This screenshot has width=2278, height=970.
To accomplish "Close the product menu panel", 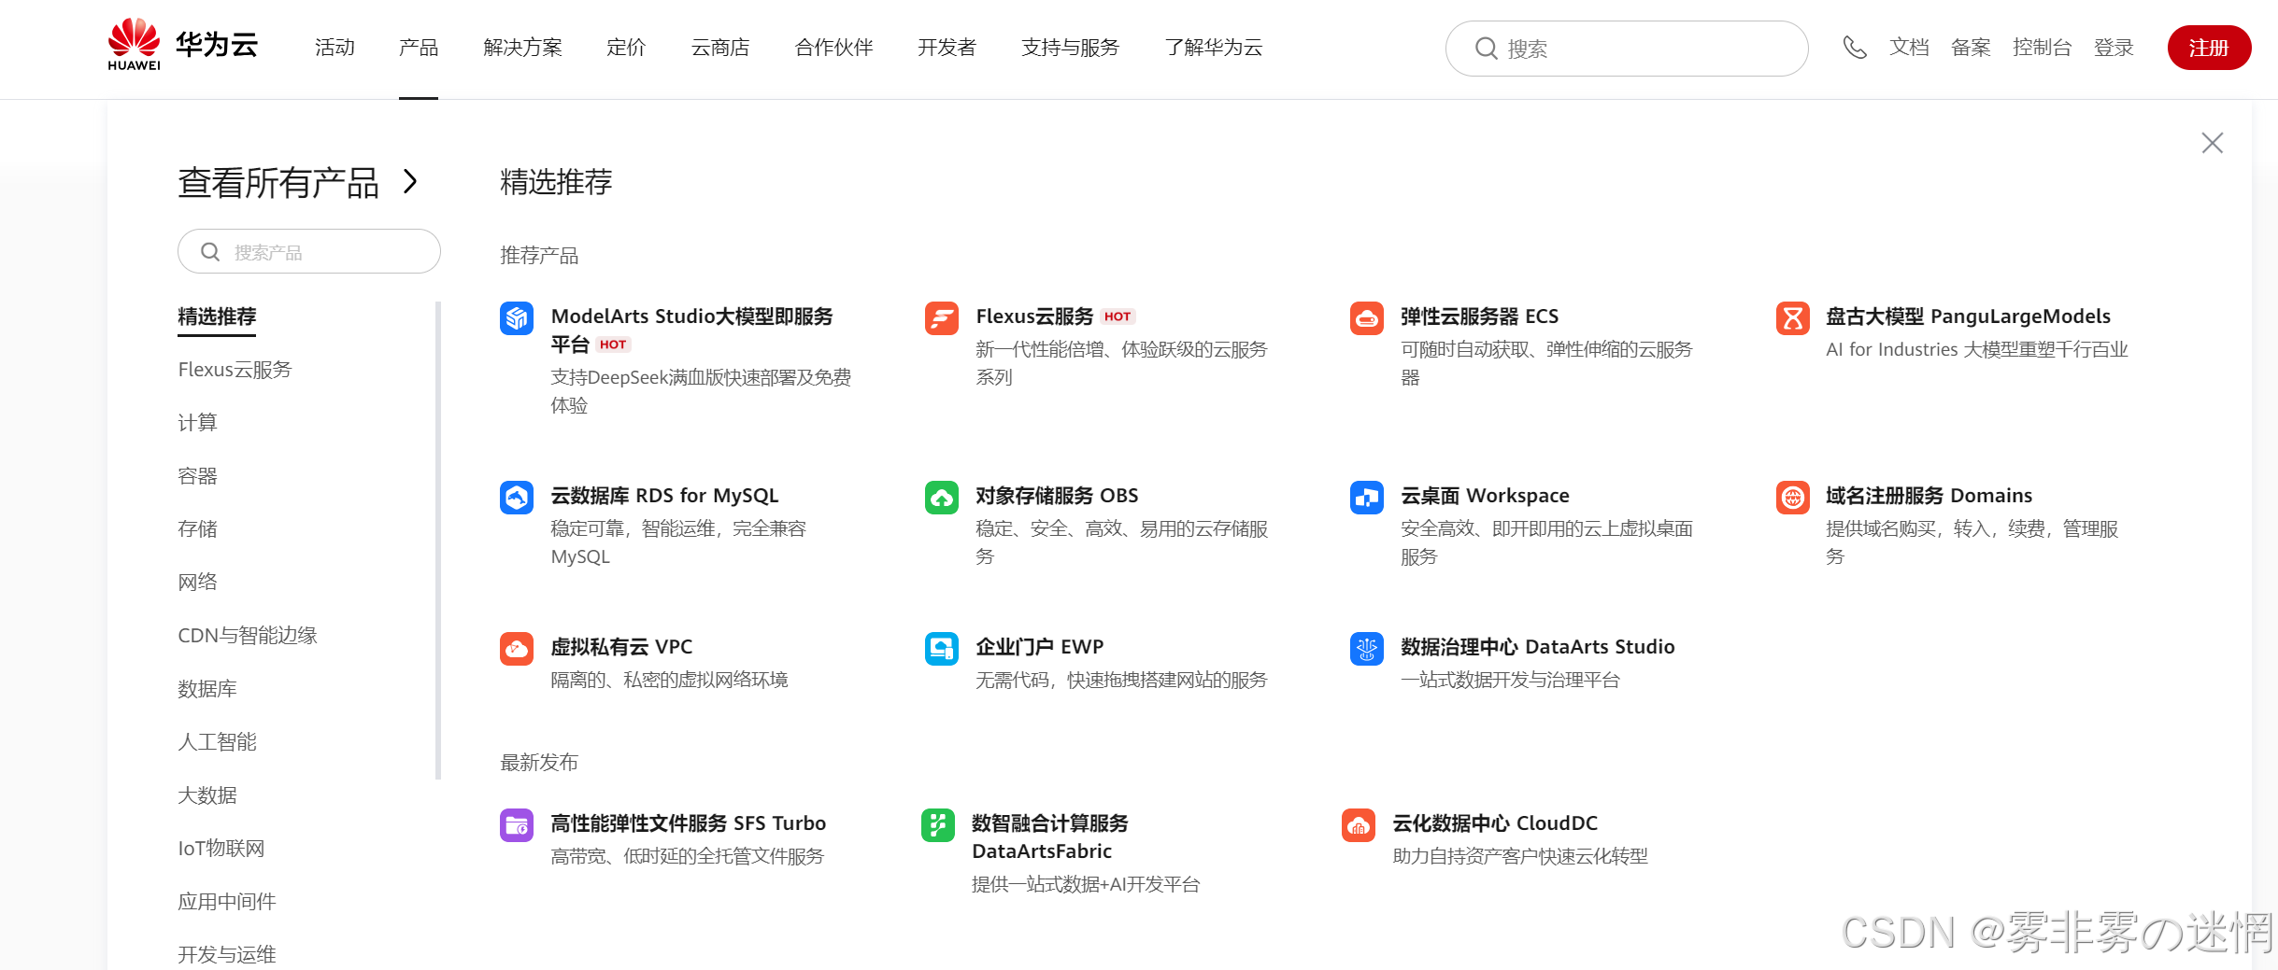I will click(2212, 143).
